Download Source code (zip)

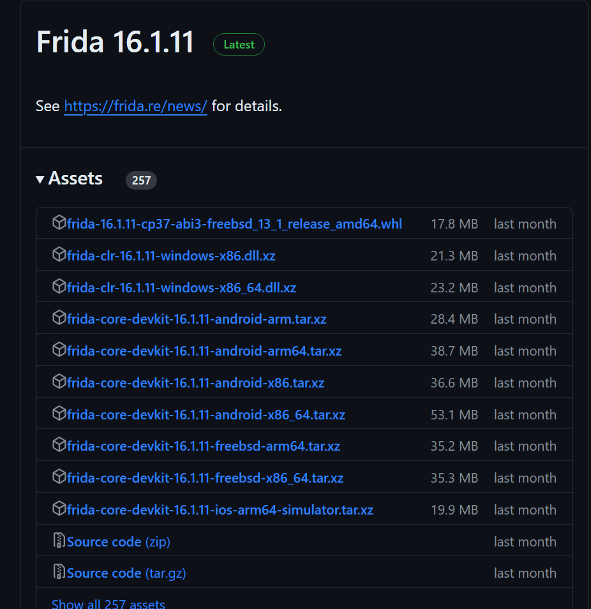119,541
